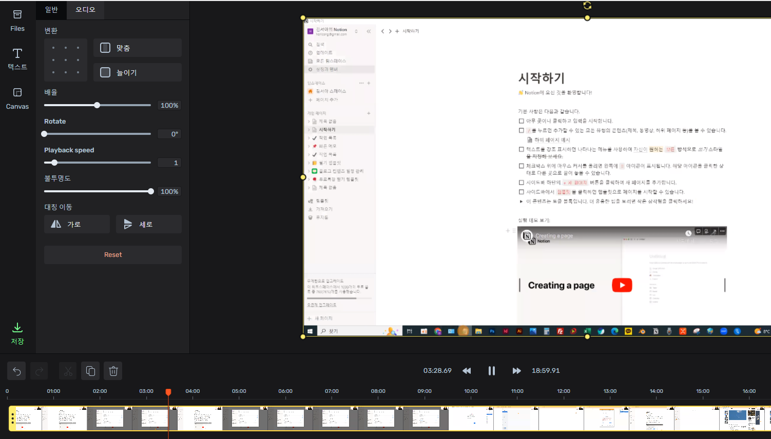
Task: Click the 10:00 mark on timeline ruler
Action: (x=471, y=391)
